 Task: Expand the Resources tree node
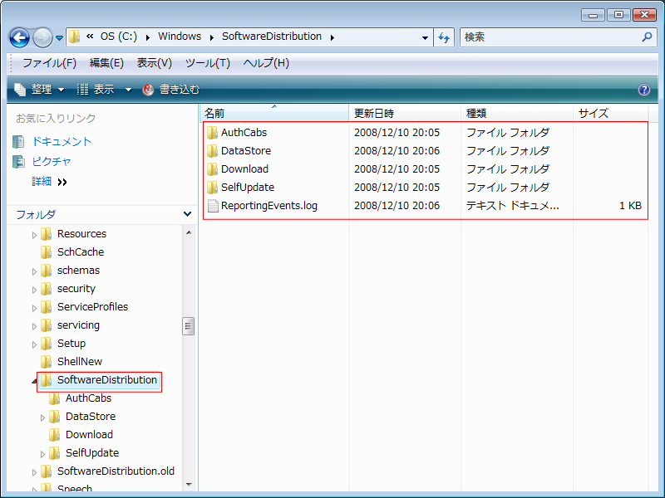34,235
